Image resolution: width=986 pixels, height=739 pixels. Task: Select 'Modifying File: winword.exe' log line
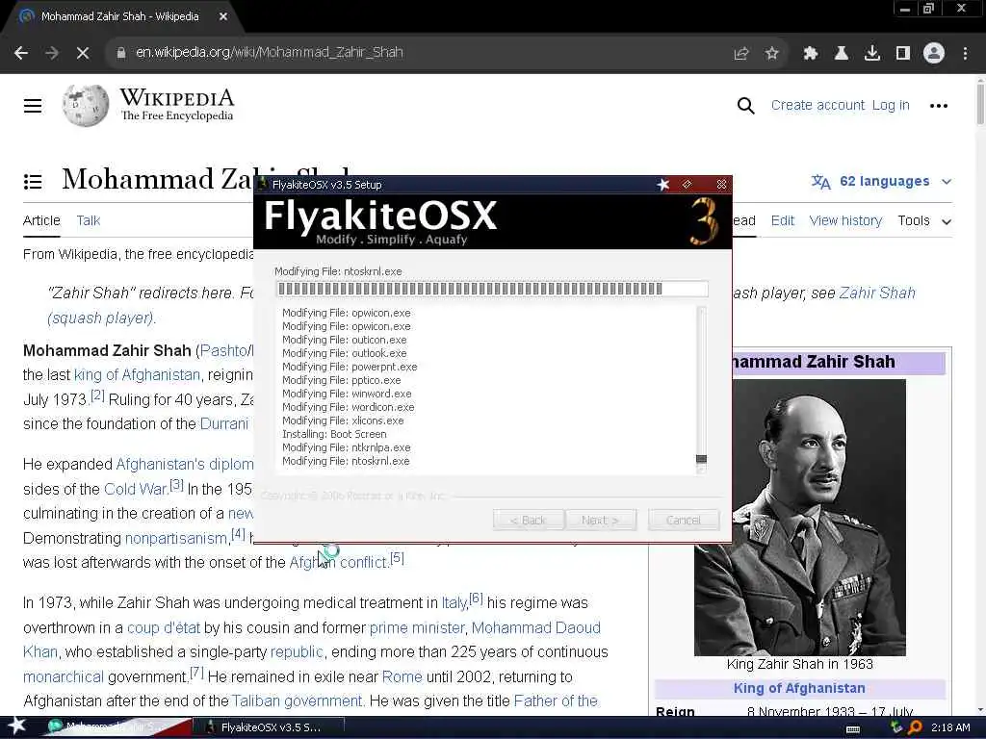pos(347,394)
